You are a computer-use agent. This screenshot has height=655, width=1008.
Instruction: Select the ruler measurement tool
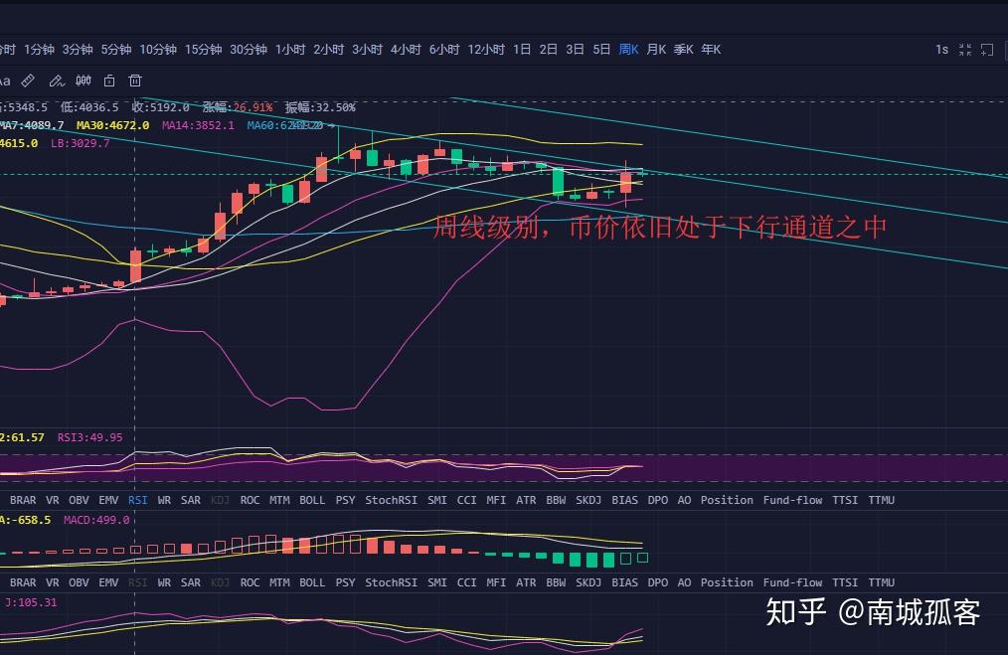(28, 81)
